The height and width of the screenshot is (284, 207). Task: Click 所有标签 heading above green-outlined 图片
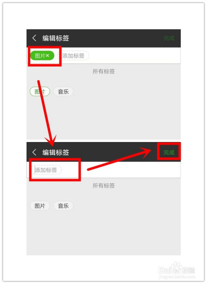click(x=103, y=71)
